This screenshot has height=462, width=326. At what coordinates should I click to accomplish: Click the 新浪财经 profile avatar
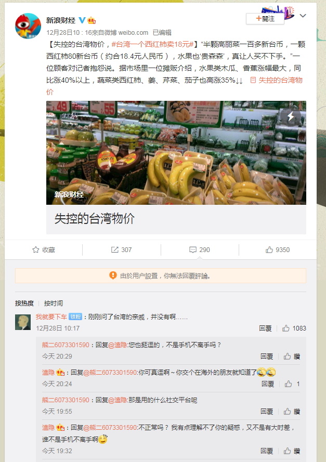tap(28, 26)
